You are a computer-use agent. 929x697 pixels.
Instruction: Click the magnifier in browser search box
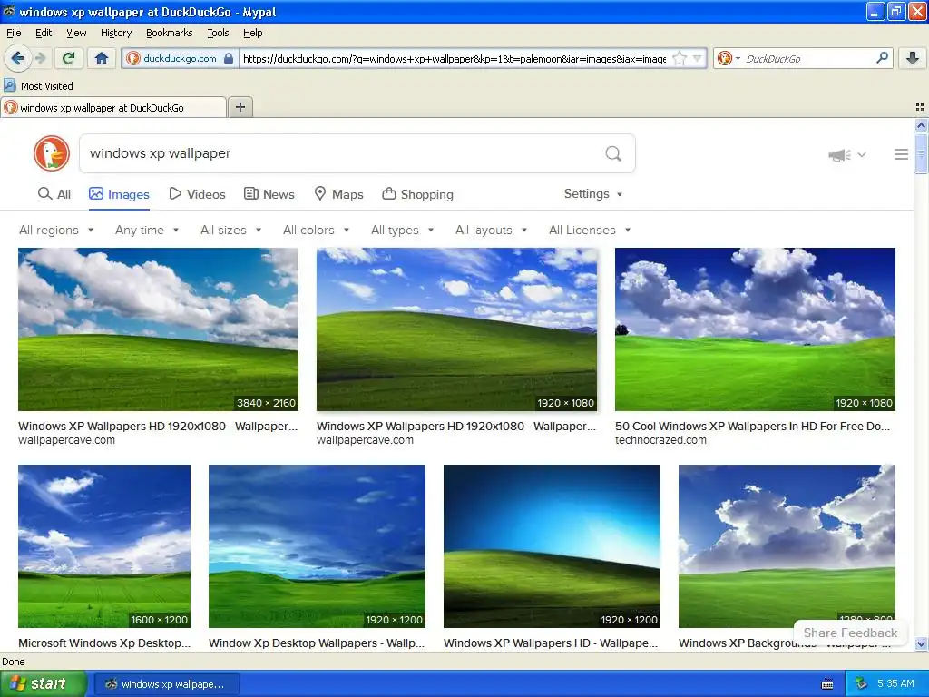(882, 57)
